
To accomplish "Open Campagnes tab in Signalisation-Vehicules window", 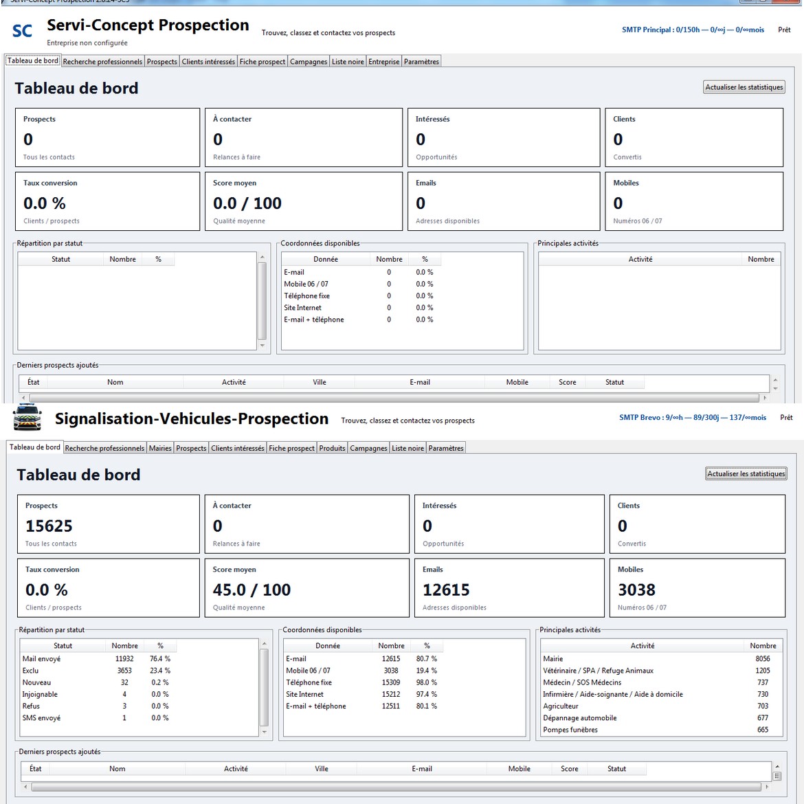I will pos(368,448).
